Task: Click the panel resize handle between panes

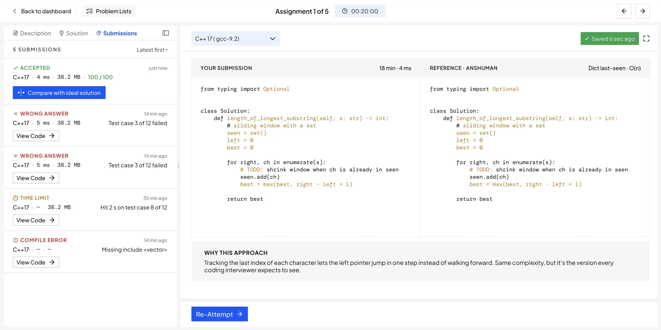Action: click(x=178, y=165)
